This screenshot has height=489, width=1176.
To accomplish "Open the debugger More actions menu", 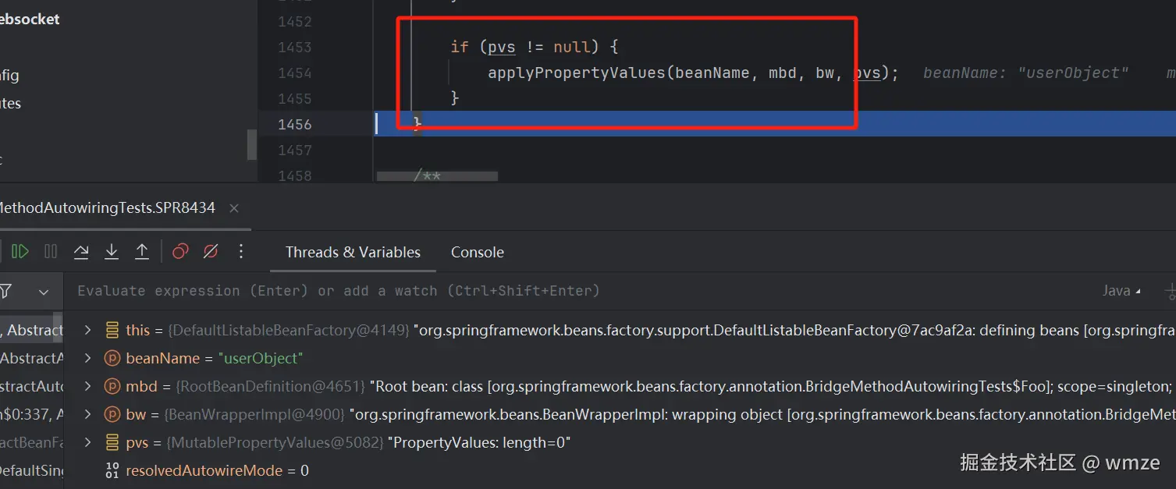I will point(241,251).
